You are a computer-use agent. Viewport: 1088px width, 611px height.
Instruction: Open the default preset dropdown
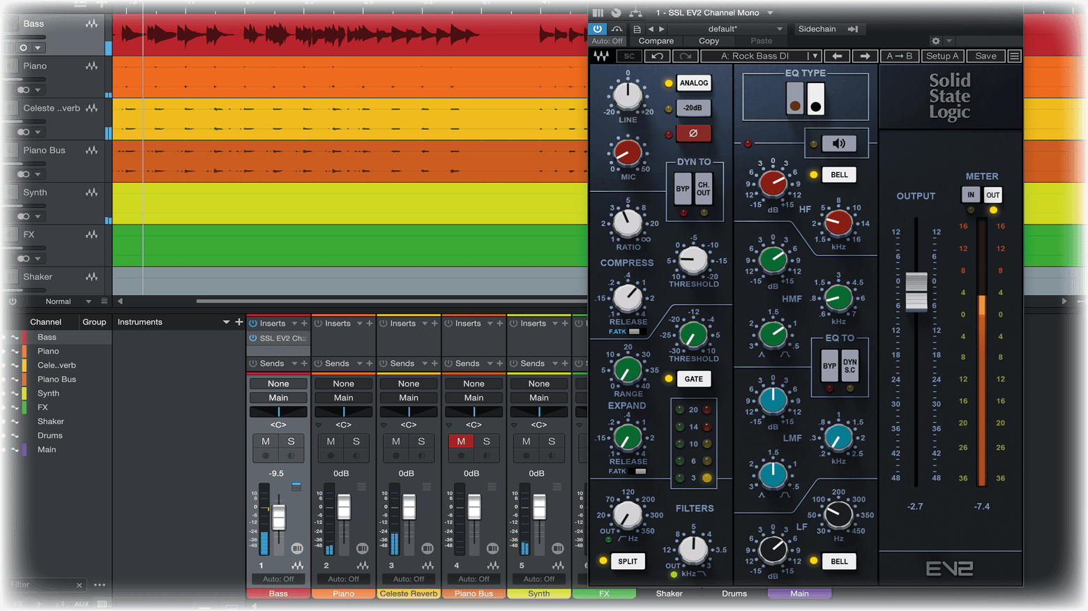(780, 29)
